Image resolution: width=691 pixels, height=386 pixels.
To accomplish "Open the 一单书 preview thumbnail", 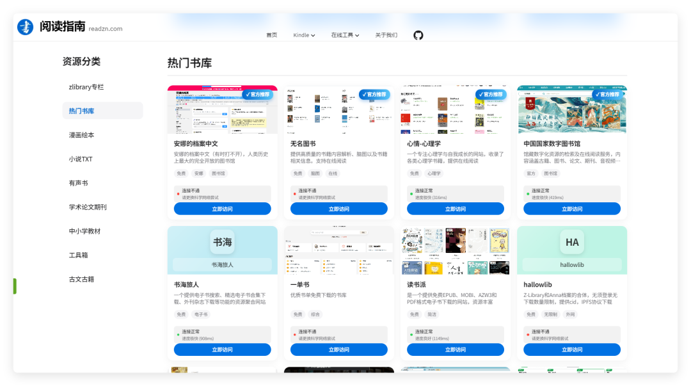I will coord(339,250).
